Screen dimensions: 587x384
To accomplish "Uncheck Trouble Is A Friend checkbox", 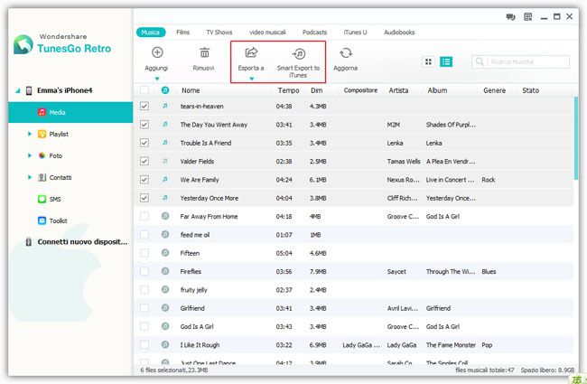I will 144,143.
